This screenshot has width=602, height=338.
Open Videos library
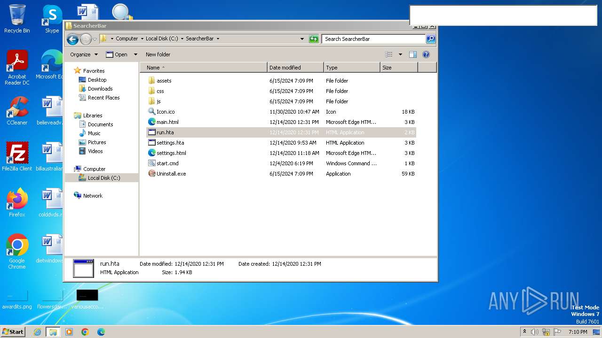pos(95,151)
